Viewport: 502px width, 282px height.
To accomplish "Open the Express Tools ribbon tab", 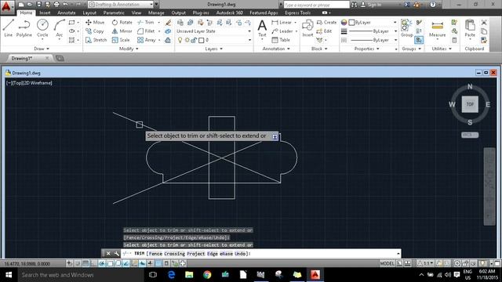I will [298, 13].
